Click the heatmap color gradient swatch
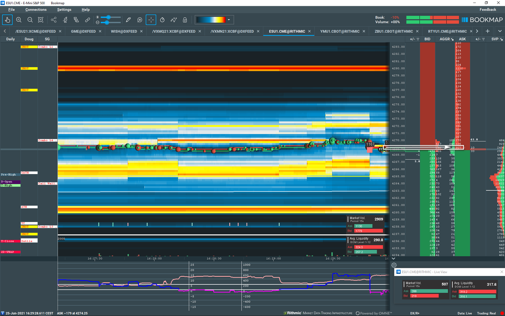The width and height of the screenshot is (505, 316). point(211,19)
